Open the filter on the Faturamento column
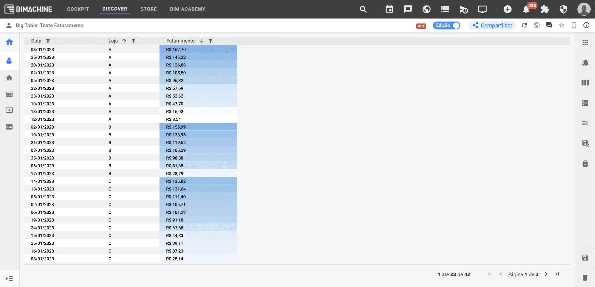595x287 pixels. click(210, 41)
